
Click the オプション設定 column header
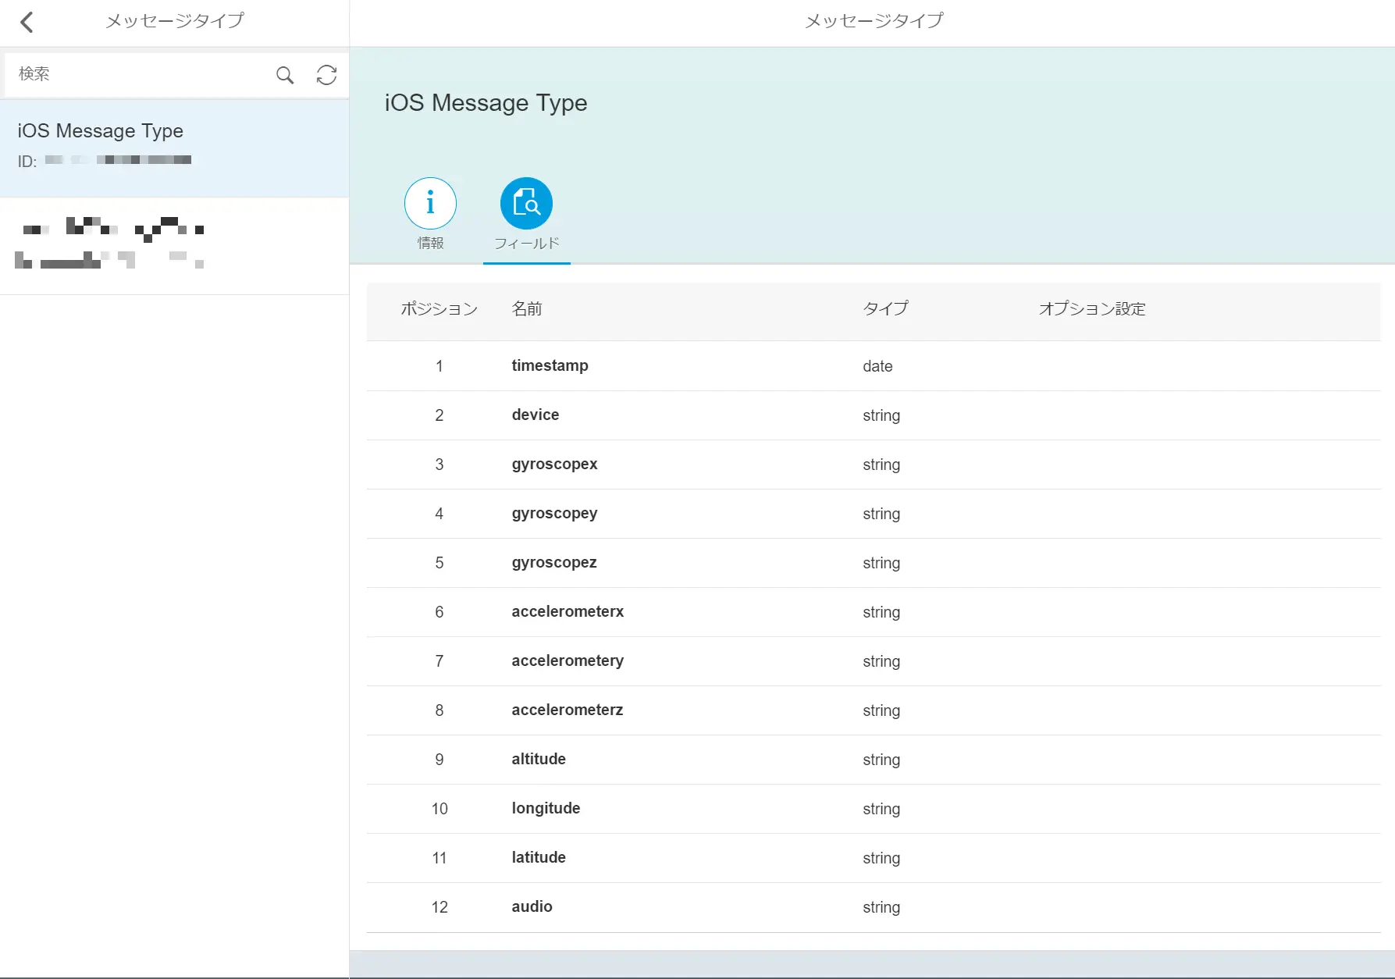point(1092,309)
